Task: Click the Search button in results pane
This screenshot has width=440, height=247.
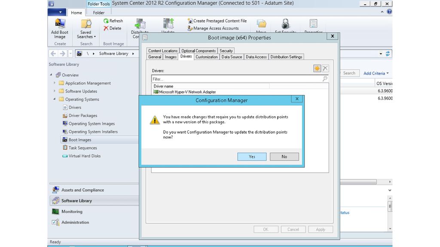Action: pyautogui.click(x=349, y=73)
